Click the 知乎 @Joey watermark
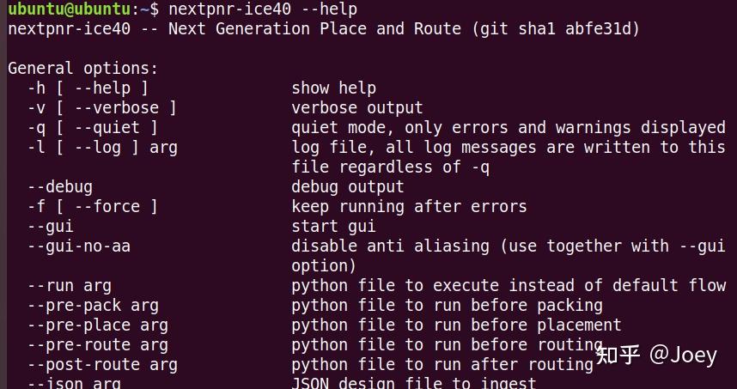737x389 pixels. pyautogui.click(x=656, y=355)
